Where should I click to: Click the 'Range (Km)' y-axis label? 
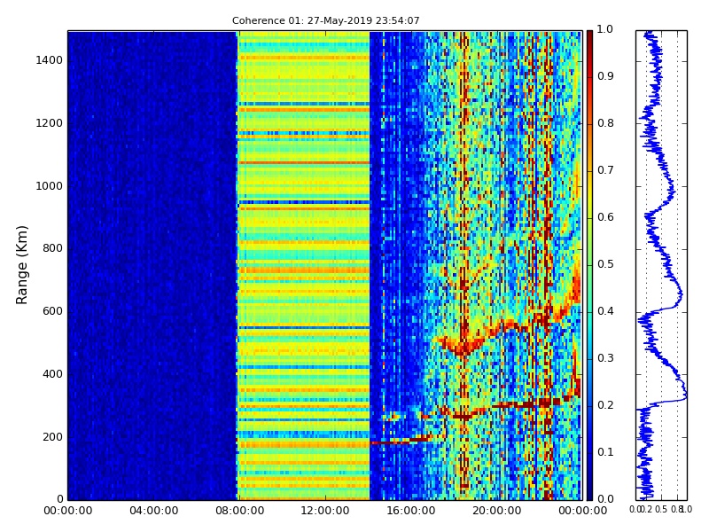(21, 265)
